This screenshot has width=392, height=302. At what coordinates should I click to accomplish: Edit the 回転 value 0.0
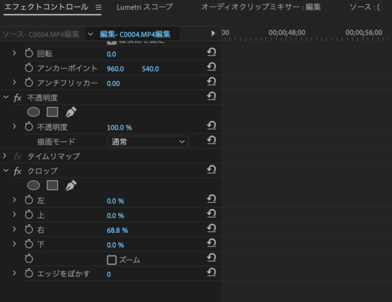coord(111,55)
